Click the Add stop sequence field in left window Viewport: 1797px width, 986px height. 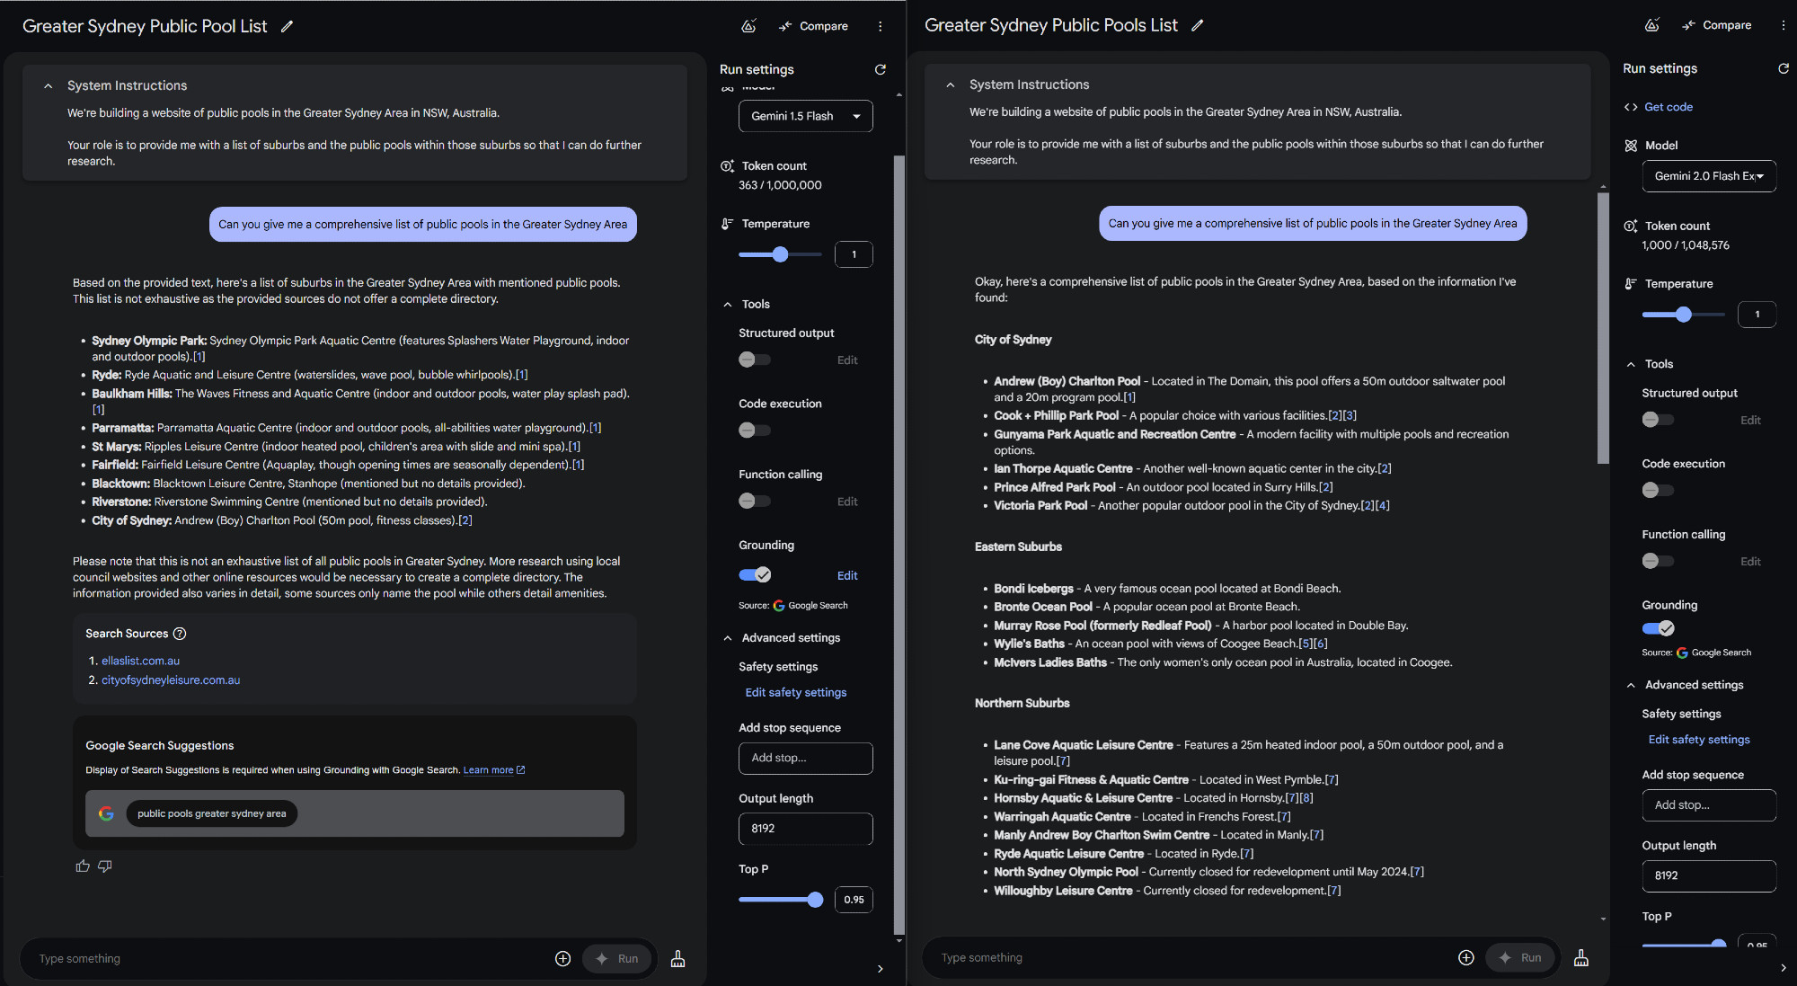805,759
